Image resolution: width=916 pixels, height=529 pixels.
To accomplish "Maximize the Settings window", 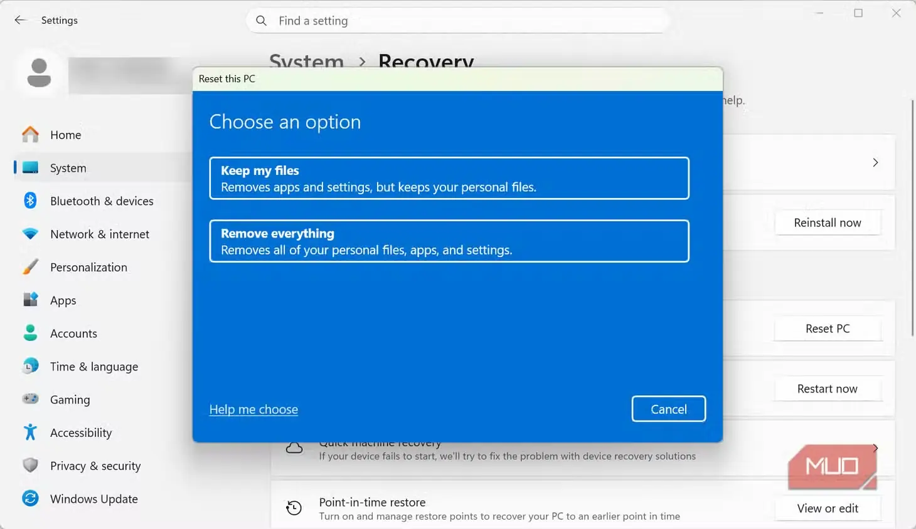I will click(858, 13).
